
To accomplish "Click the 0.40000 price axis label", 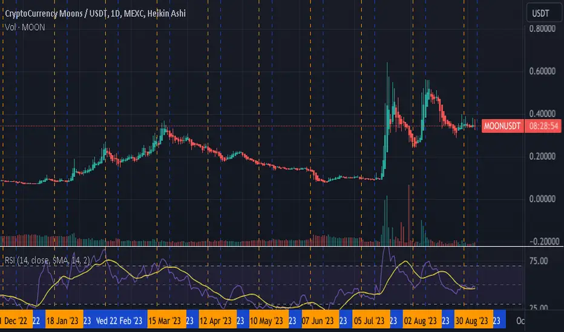I will [542, 113].
